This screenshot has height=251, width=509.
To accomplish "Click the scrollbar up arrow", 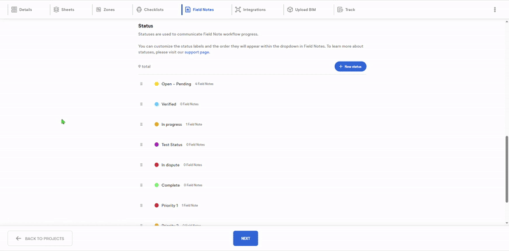I will click(x=506, y=22).
